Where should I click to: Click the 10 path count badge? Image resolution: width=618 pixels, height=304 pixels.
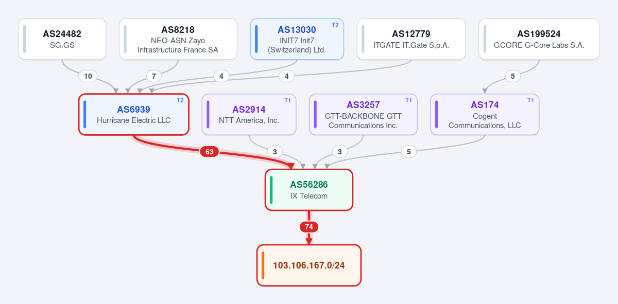(x=88, y=76)
